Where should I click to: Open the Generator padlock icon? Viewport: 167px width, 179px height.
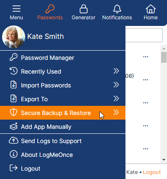point(83,9)
